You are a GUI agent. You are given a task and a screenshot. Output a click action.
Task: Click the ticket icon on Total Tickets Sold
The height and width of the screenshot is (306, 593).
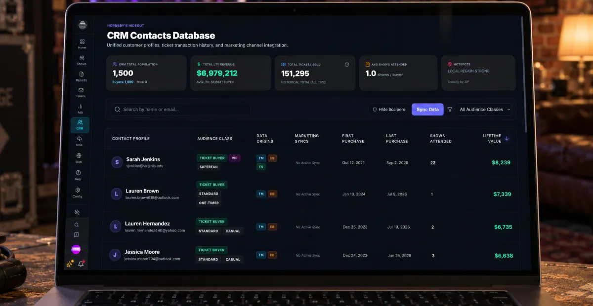(x=284, y=64)
